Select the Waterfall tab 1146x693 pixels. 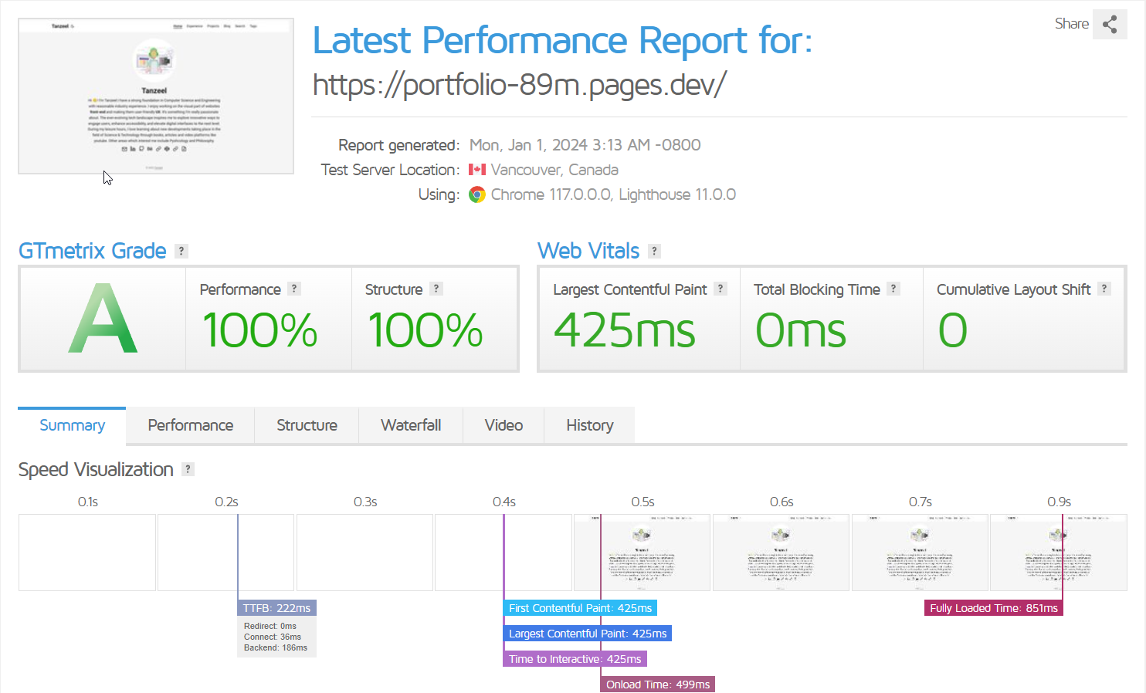click(411, 425)
